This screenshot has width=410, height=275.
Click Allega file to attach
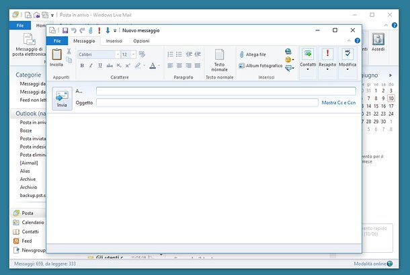(x=253, y=54)
